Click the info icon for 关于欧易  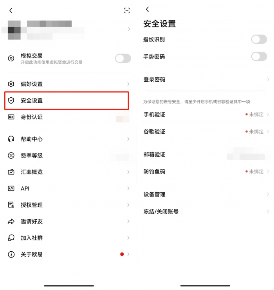[11, 254]
